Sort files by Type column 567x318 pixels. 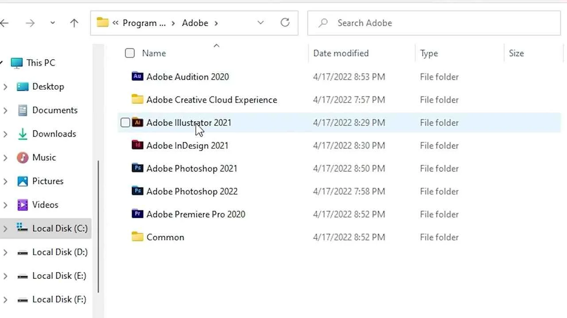pyautogui.click(x=429, y=53)
